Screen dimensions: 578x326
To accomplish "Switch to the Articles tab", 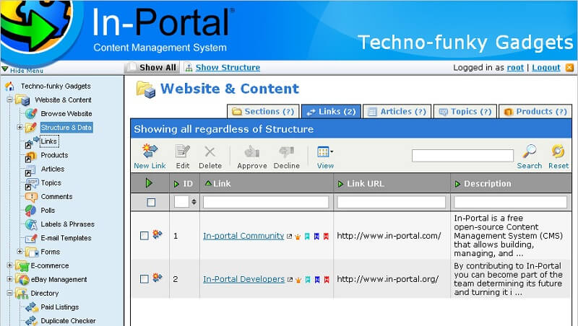I will pos(397,112).
